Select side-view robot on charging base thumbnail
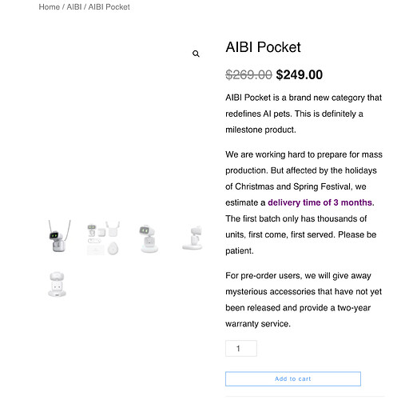 (193, 238)
